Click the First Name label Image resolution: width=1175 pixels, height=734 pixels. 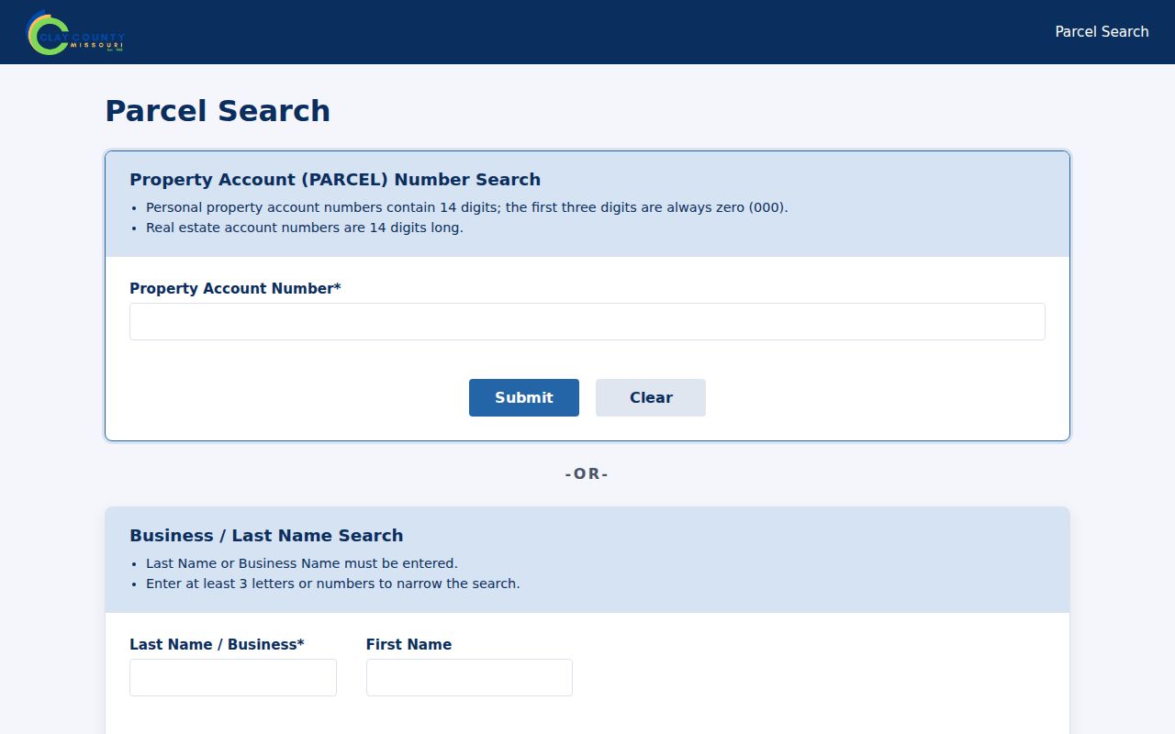(408, 644)
